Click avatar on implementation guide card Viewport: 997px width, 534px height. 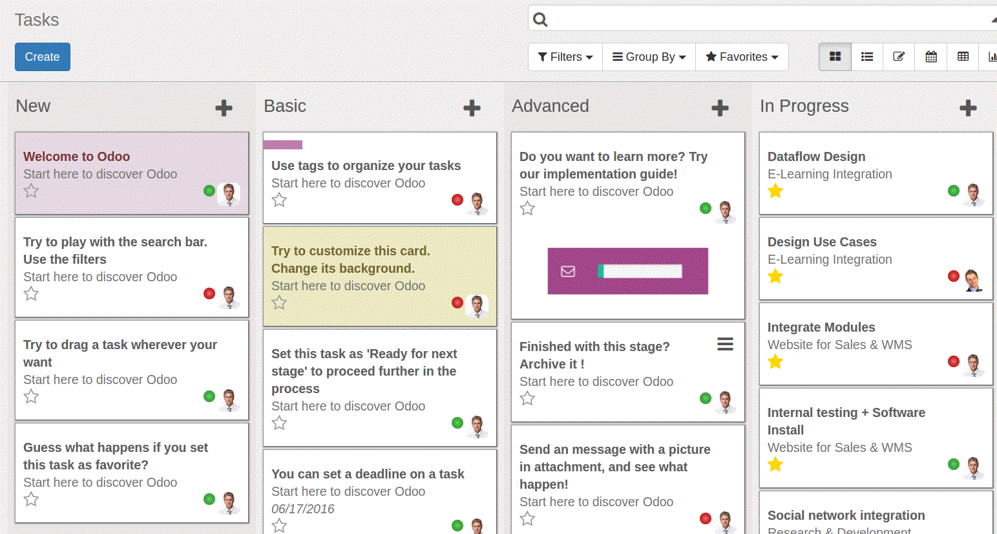tap(725, 211)
